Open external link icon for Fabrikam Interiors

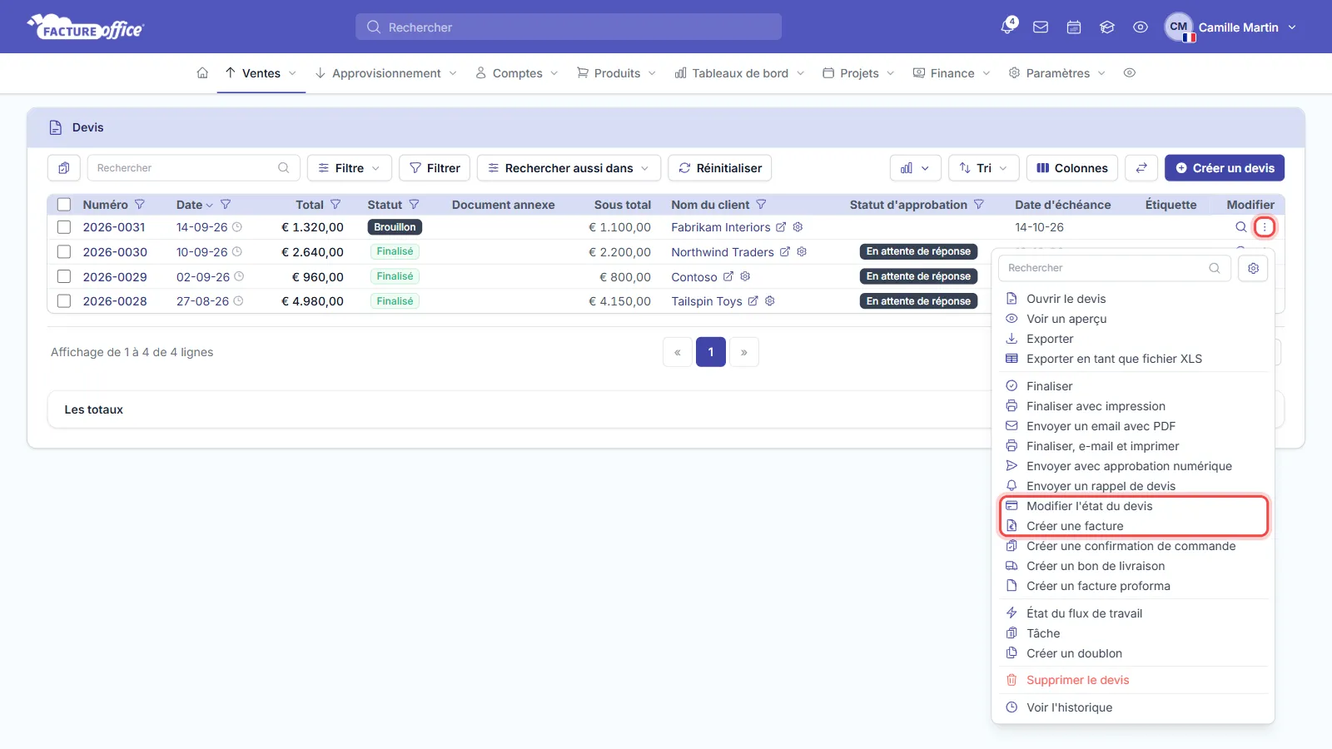point(781,227)
